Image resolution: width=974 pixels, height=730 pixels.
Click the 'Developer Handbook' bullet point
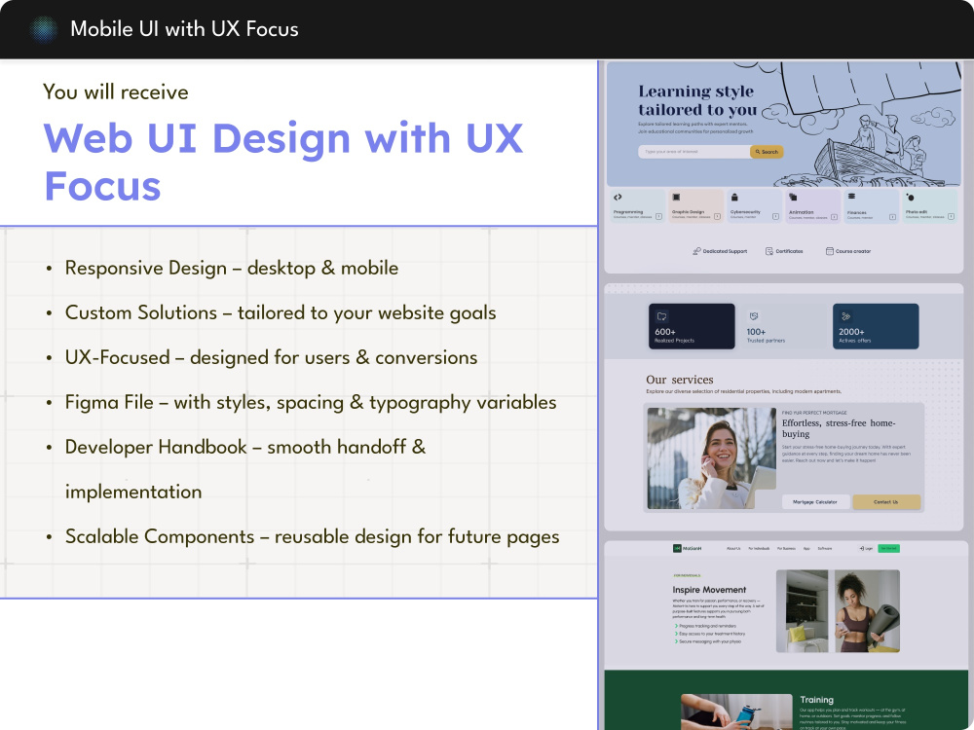click(x=245, y=469)
